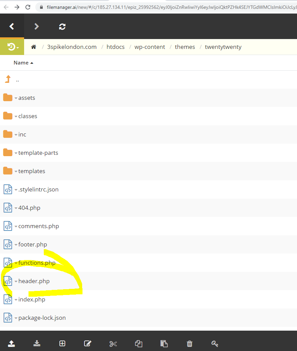297x351 pixels.
Task: Sort the list by Name column
Action: [21, 63]
